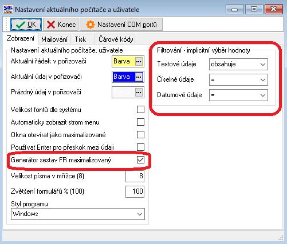
Task: Open the Čárové kódy tab
Action: [x=116, y=39]
